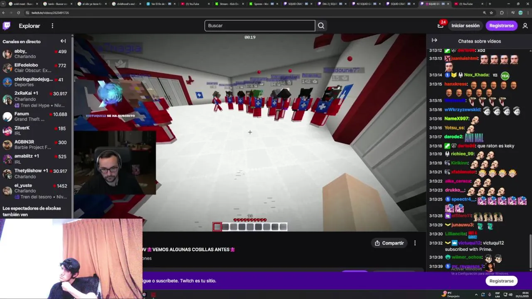Click the Compartir share button
This screenshot has width=532, height=299.
pos(389,243)
